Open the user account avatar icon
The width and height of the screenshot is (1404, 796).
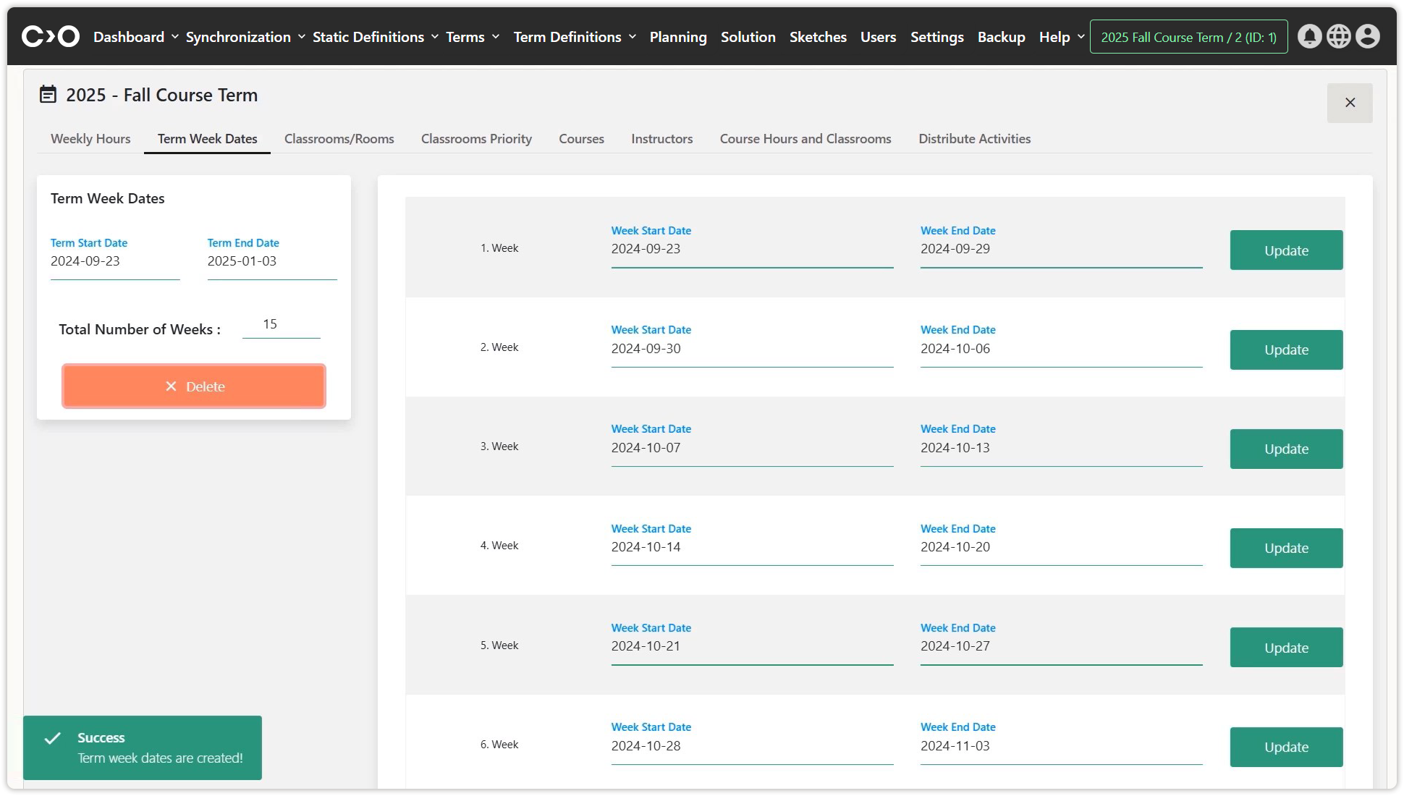1367,36
